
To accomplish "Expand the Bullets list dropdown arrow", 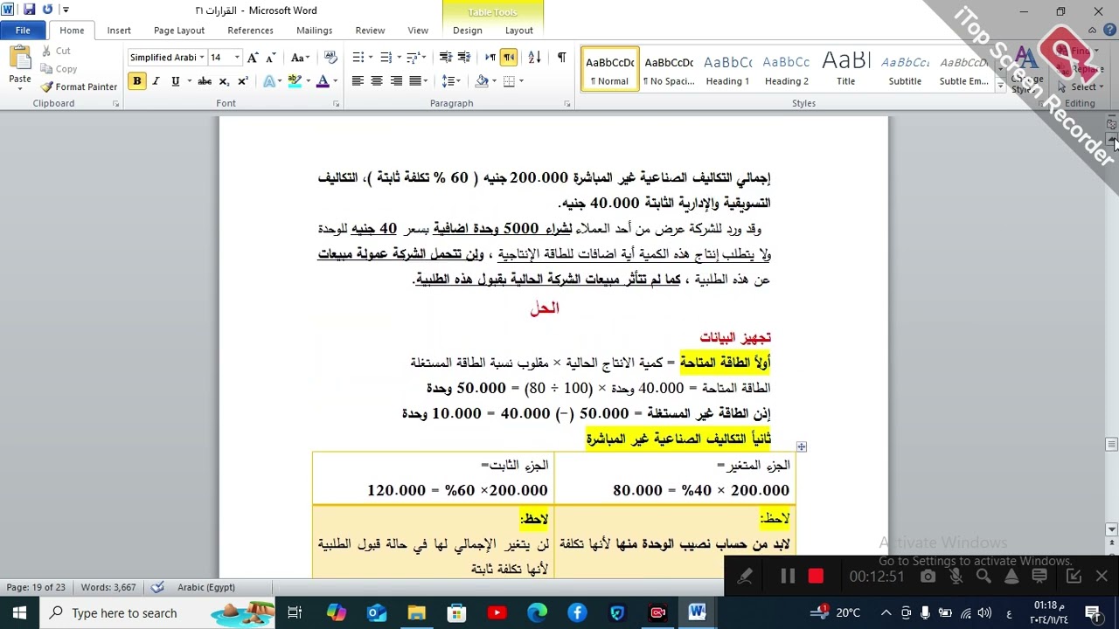I will 371,58.
